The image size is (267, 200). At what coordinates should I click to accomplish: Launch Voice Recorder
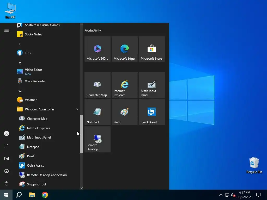point(48,81)
